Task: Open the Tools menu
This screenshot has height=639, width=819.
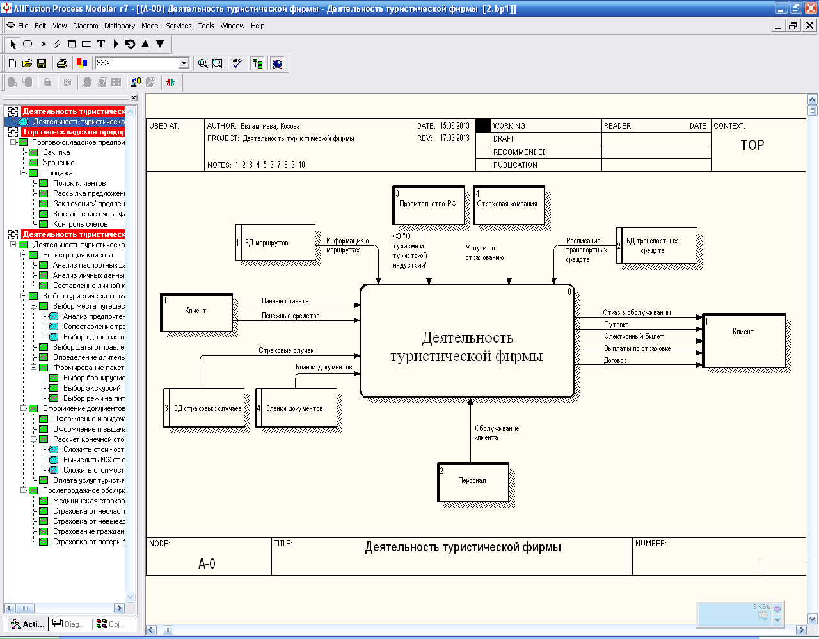Action: [206, 26]
